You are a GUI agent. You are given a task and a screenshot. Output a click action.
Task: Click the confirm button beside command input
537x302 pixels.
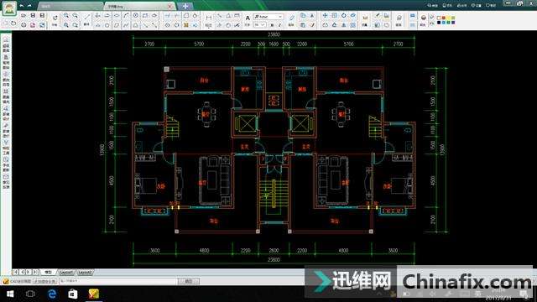click(189, 281)
